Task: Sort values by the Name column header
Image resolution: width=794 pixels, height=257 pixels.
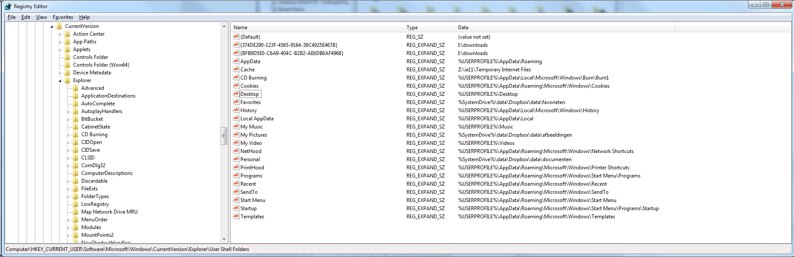Action: (x=317, y=28)
